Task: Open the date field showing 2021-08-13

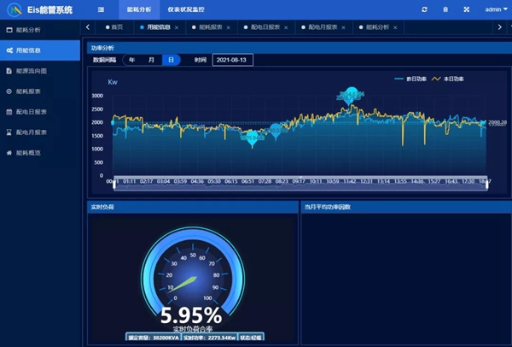Action: [232, 60]
